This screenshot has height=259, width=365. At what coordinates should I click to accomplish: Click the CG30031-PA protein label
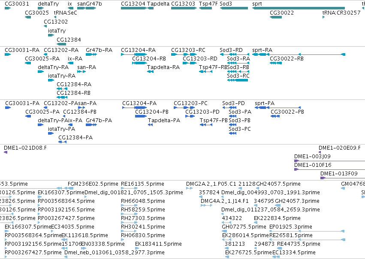coord(22,103)
